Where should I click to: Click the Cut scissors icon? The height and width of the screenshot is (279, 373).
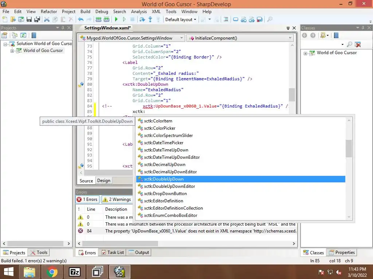[47, 20]
